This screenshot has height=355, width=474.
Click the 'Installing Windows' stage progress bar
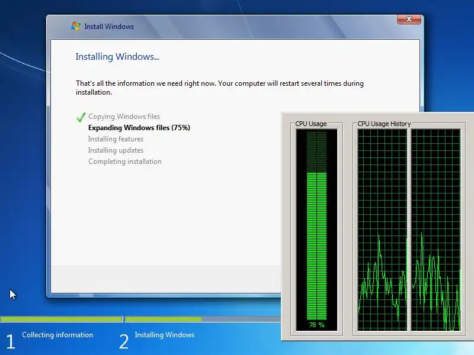(x=203, y=319)
